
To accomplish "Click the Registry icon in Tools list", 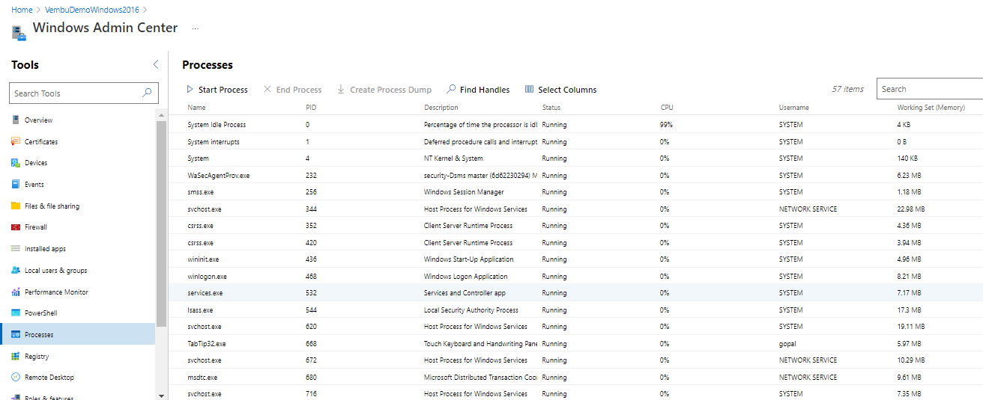I will [x=16, y=357].
